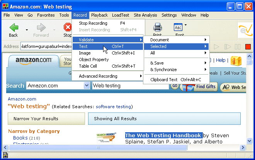Choose Stop Recording menu item

click(108, 23)
